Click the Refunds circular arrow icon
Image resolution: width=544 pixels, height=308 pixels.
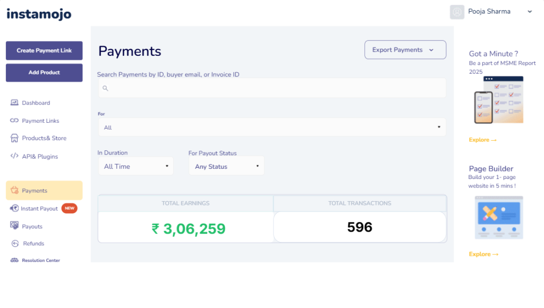(15, 244)
